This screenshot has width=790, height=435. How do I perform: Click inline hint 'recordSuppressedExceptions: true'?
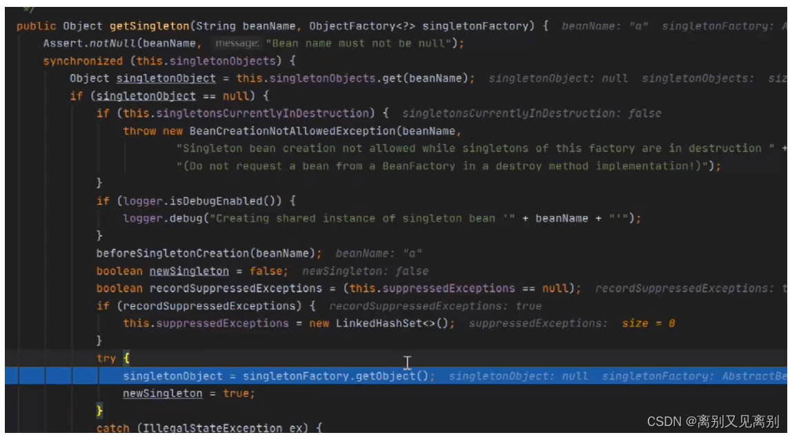coord(435,306)
